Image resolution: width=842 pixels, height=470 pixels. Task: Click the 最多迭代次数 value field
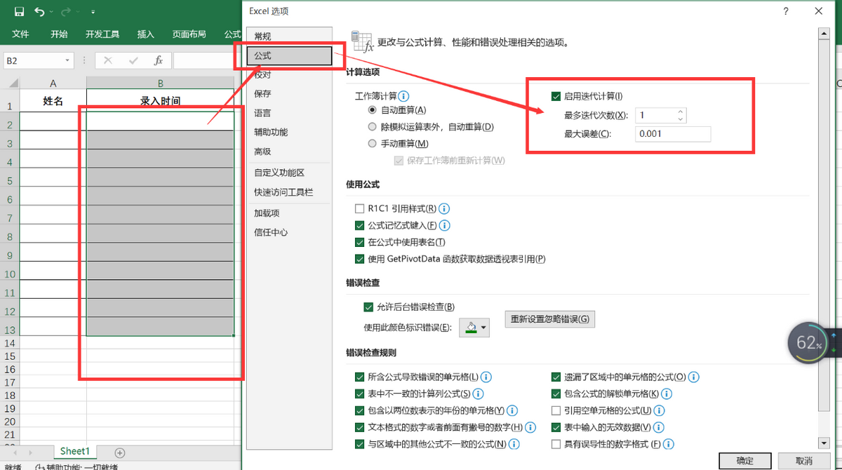pos(655,115)
